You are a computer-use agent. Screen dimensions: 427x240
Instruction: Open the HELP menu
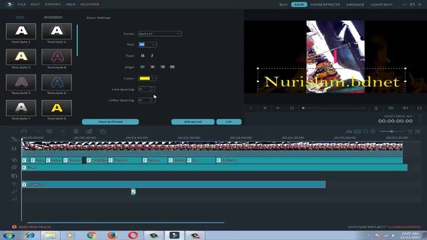(71, 5)
